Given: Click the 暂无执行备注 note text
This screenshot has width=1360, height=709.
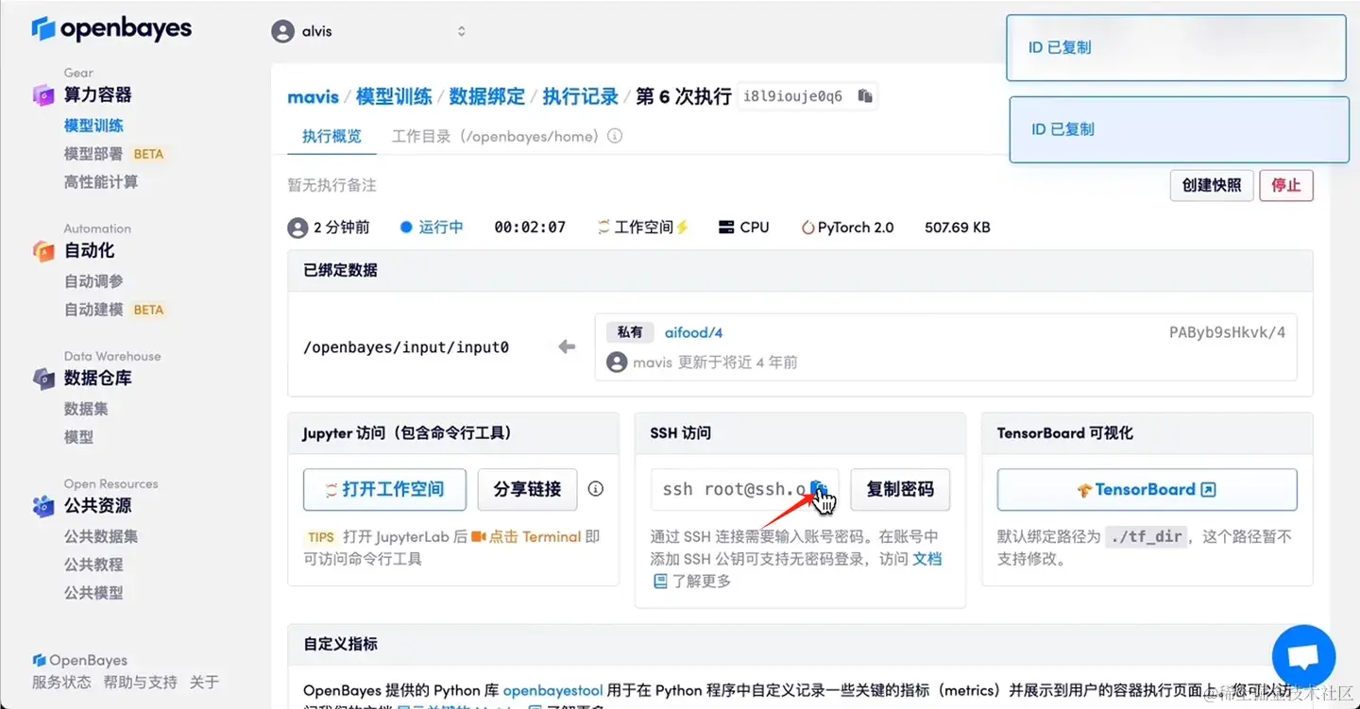Looking at the screenshot, I should coord(331,185).
